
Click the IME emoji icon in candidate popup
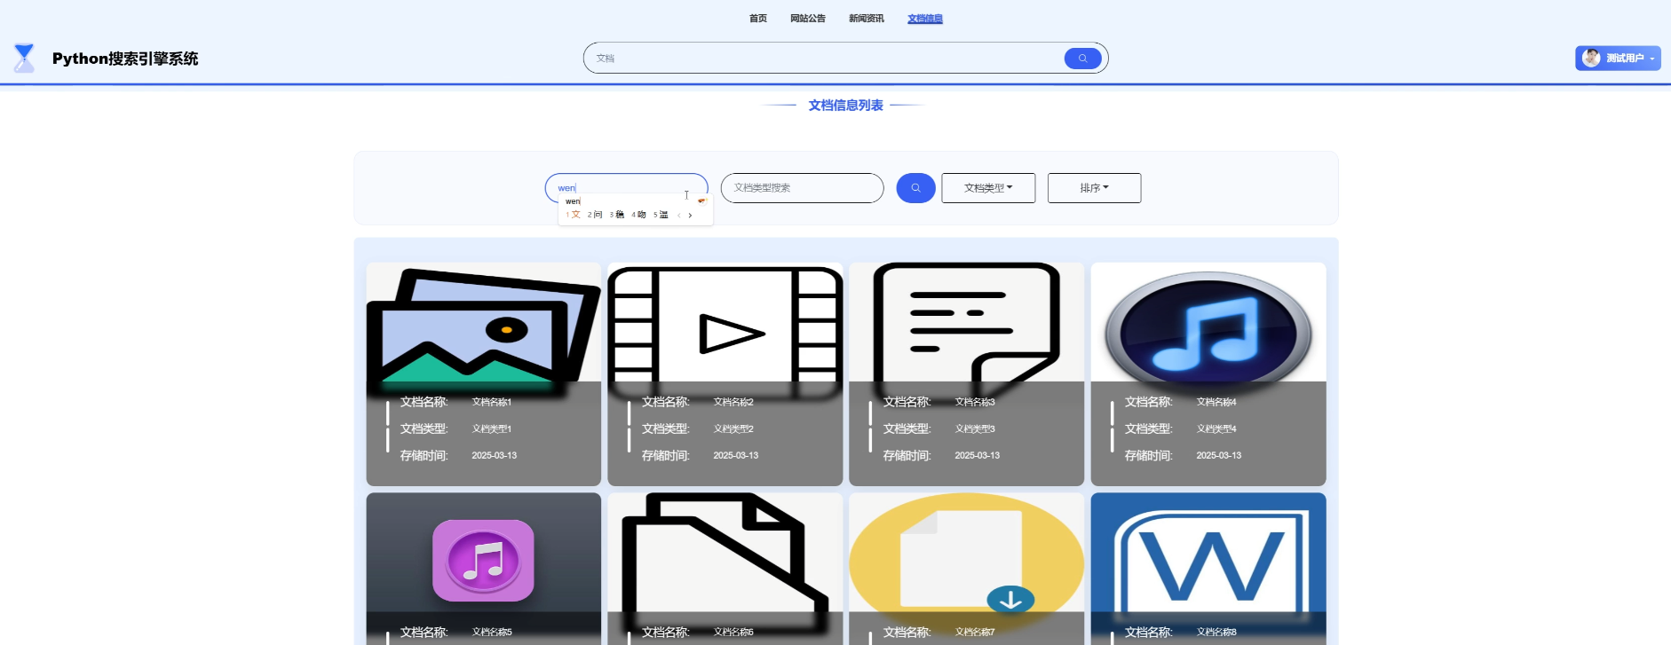[701, 201]
